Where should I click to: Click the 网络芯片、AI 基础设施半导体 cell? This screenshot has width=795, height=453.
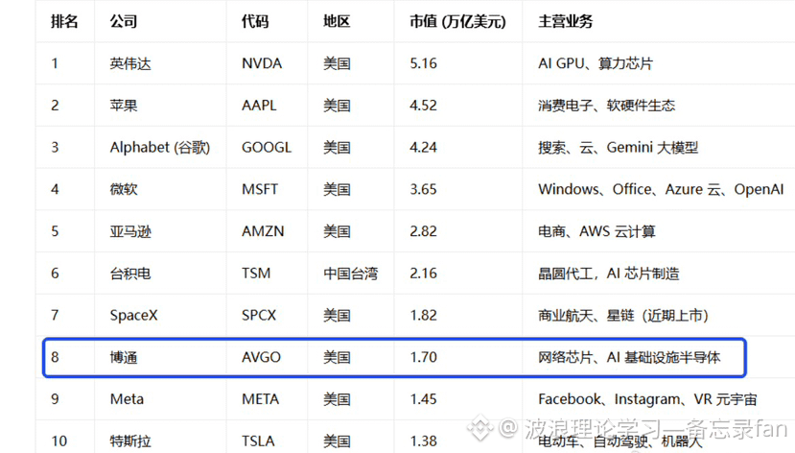(x=629, y=358)
